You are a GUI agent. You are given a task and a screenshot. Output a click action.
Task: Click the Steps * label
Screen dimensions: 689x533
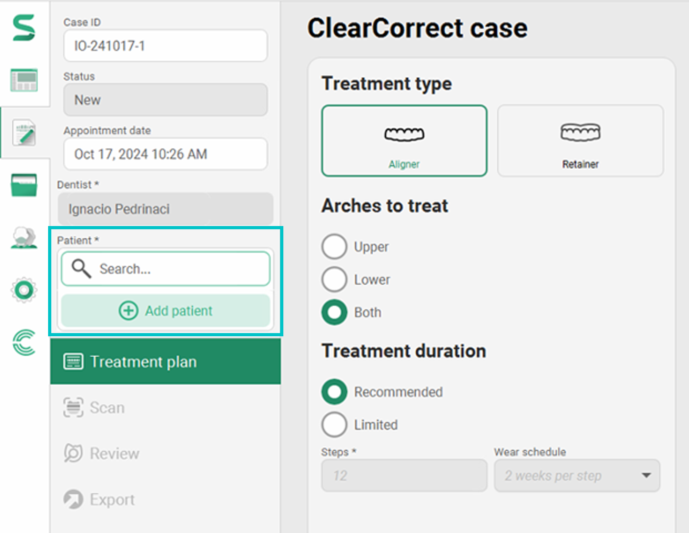point(339,452)
